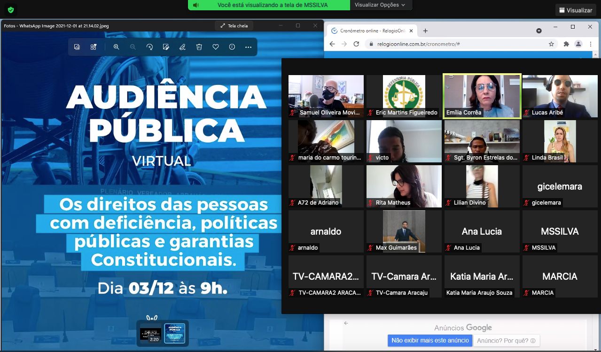Click the muted mic icon beside Lucas Aribé
Image resolution: width=601 pixels, height=352 pixels.
[527, 113]
